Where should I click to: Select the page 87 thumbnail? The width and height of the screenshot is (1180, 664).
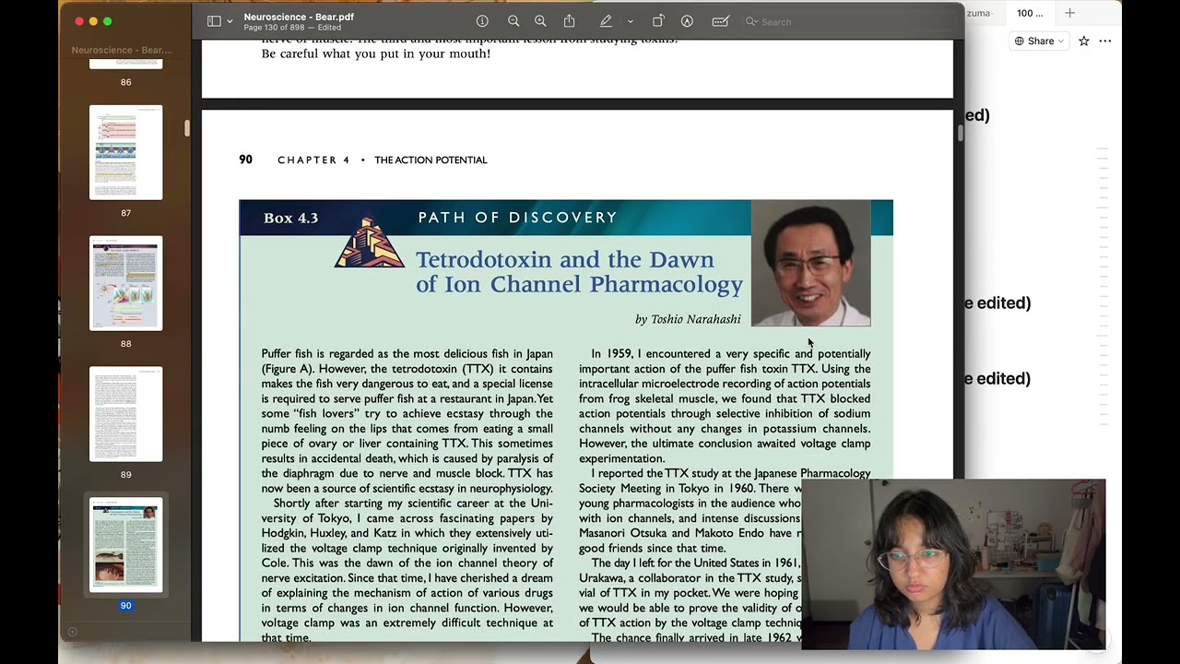tap(126, 152)
